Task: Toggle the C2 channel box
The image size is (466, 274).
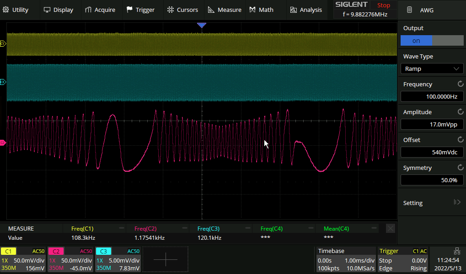Action: coord(70,259)
